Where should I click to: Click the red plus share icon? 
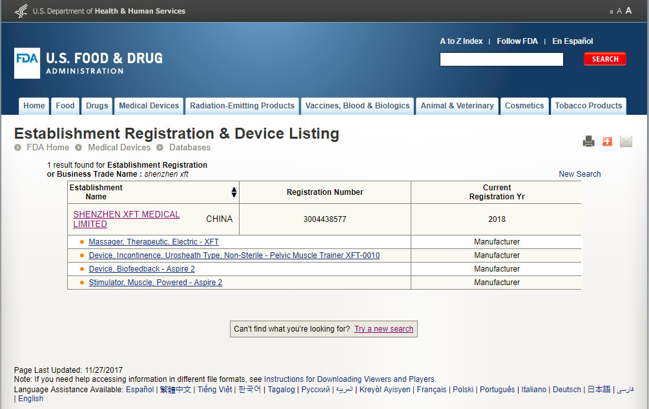607,141
